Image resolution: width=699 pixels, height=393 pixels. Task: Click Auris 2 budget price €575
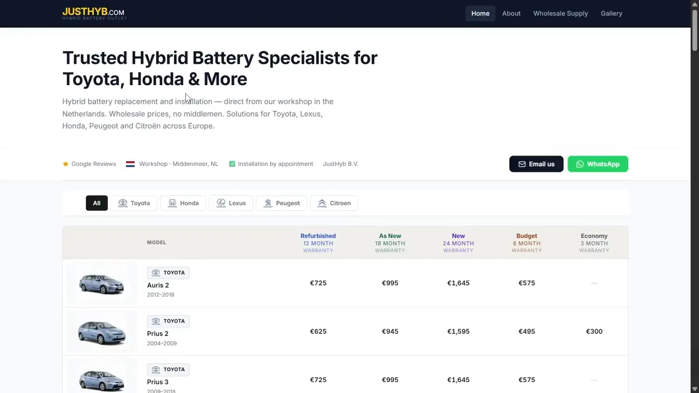[526, 283]
